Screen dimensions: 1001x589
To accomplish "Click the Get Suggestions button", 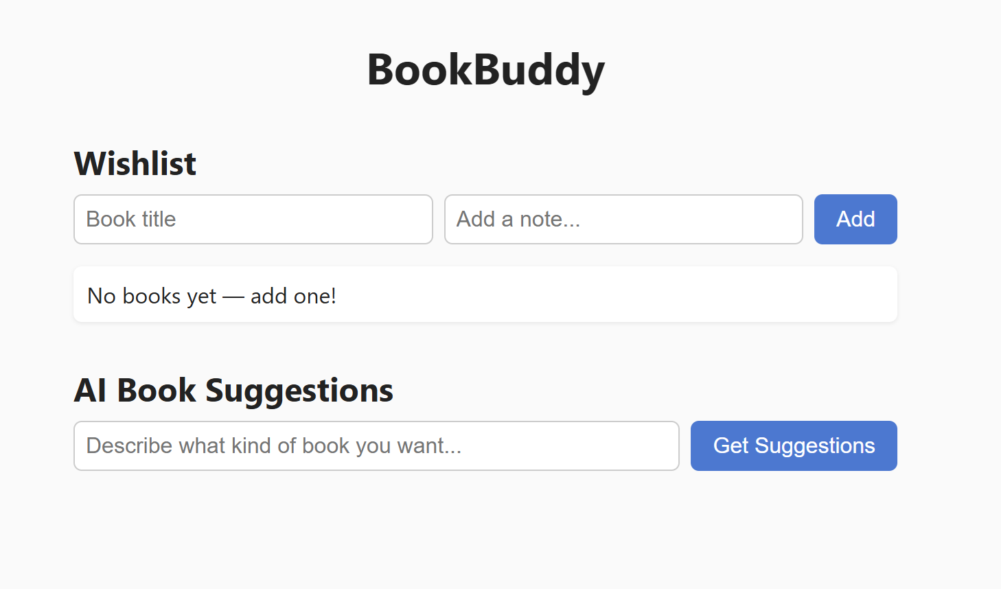I will coord(794,446).
